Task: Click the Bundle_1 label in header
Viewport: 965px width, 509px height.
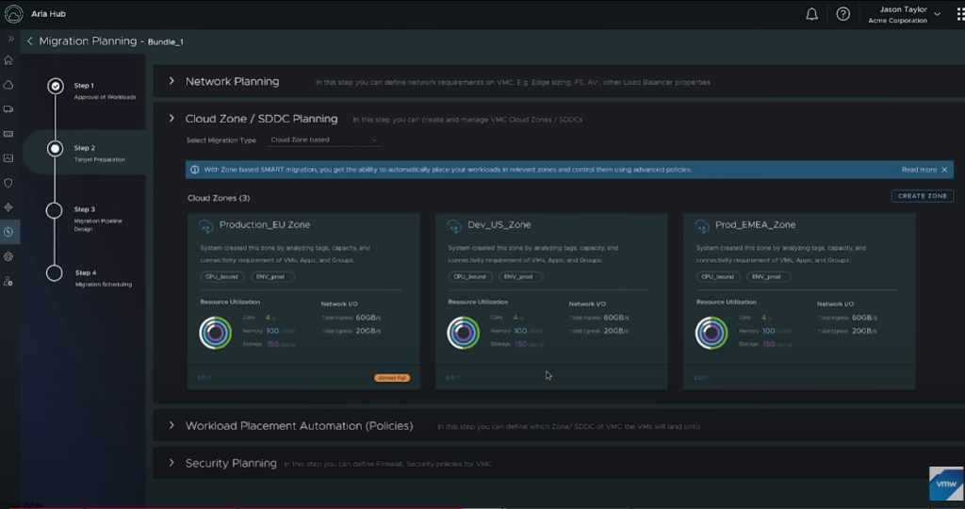Action: tap(166, 41)
